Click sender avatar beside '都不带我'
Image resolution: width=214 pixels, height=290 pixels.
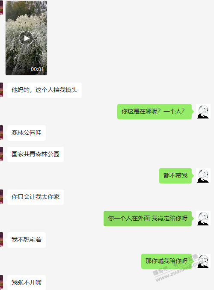click(x=203, y=175)
